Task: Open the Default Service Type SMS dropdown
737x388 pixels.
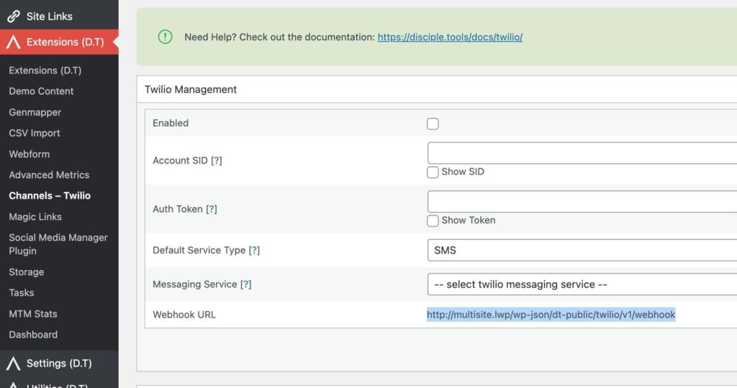Action: tap(582, 251)
